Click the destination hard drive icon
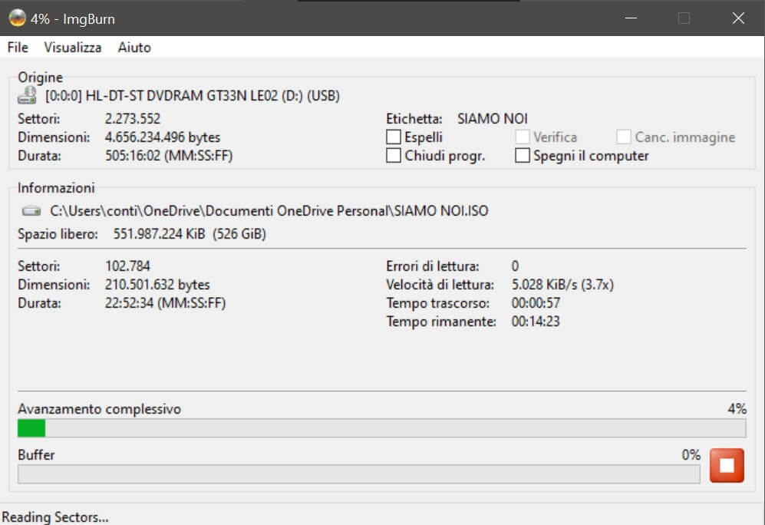 pos(31,210)
